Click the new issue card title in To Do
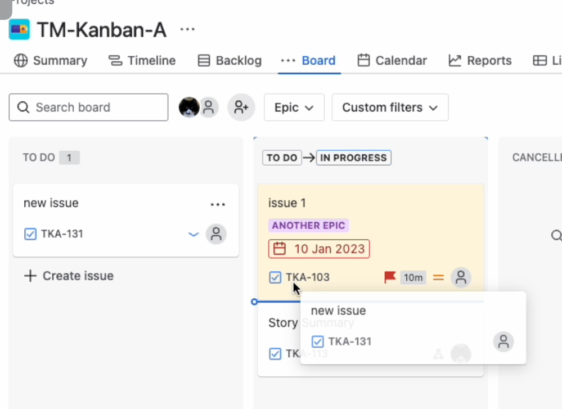The width and height of the screenshot is (562, 409). [51, 203]
